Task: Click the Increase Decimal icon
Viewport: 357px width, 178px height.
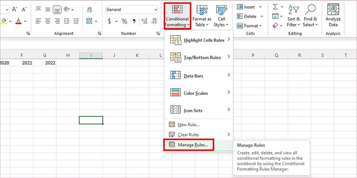Action: point(144,21)
